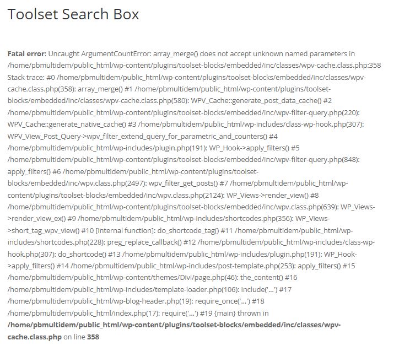The width and height of the screenshot is (399, 362).
Task: Click the bold wpv-cache.class.php path at bottom
Action: coord(174,331)
